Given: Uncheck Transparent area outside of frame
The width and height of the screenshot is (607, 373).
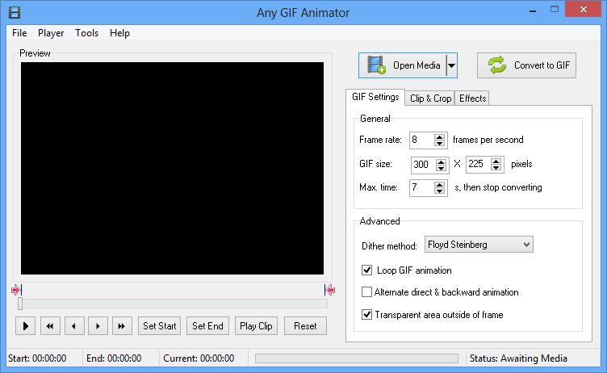Looking at the screenshot, I should (366, 314).
